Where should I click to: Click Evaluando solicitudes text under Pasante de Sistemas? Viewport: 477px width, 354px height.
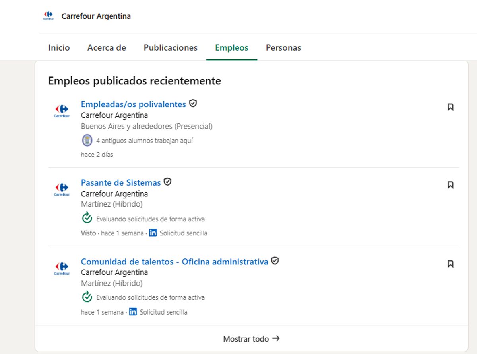click(151, 219)
